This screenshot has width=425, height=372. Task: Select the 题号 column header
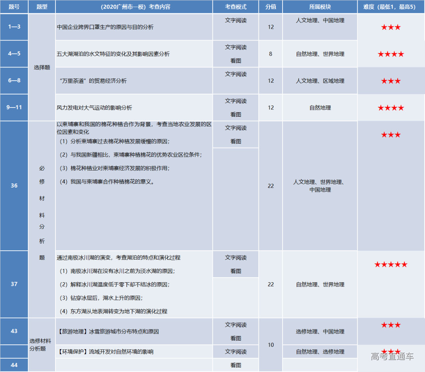(14, 7)
